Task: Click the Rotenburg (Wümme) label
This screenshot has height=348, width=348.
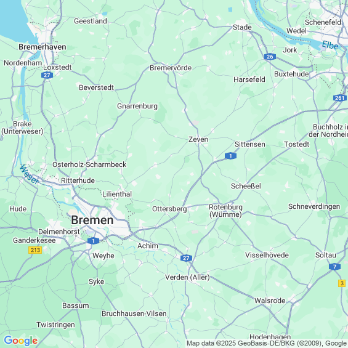Action: click(x=225, y=211)
